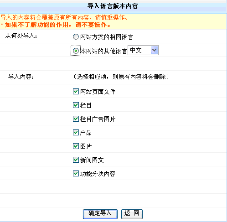Uncheck the 网站页面文件 checkbox

76,92
